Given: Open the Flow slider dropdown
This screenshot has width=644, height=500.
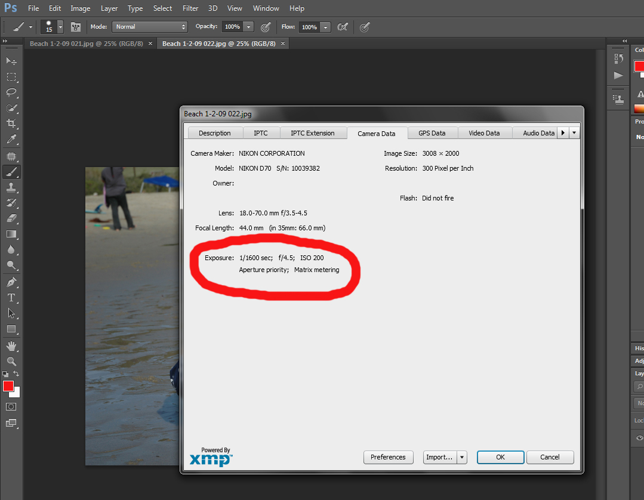Looking at the screenshot, I should pos(325,27).
